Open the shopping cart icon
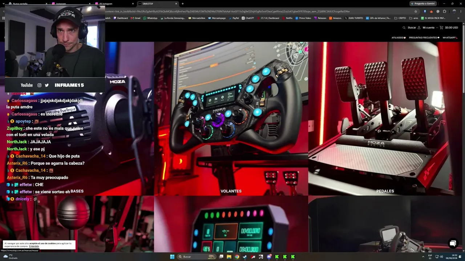Image resolution: width=465 pixels, height=261 pixels. 441,28
